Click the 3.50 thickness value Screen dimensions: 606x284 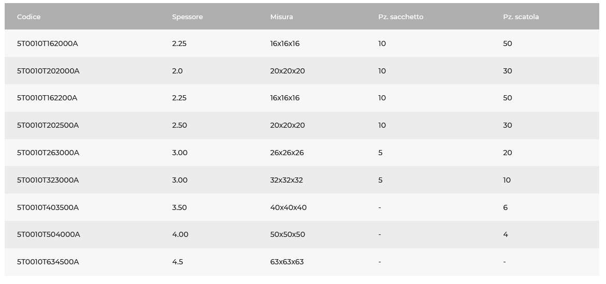[179, 207]
